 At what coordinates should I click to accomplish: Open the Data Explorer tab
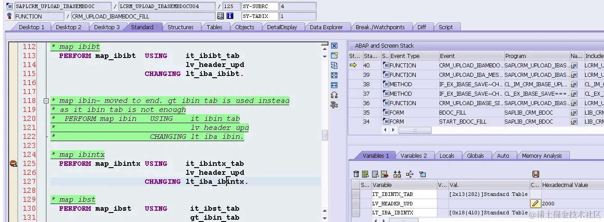pos(327,27)
